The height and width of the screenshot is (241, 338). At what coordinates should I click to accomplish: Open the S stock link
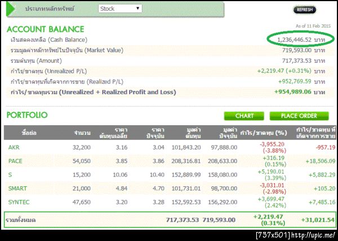point(10,175)
